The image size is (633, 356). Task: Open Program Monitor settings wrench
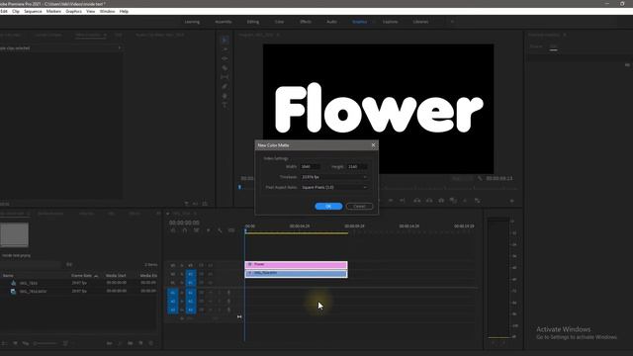coord(480,178)
